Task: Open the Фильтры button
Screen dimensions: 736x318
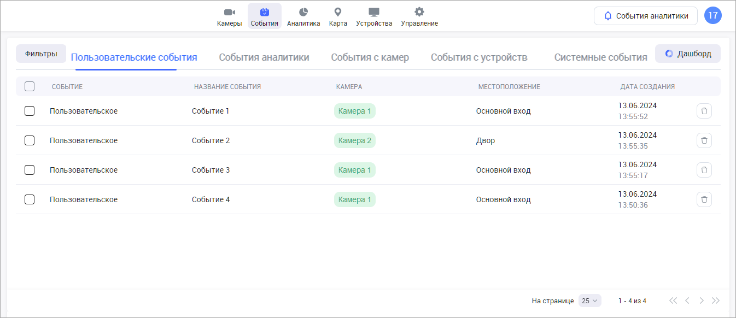Action: click(x=41, y=54)
